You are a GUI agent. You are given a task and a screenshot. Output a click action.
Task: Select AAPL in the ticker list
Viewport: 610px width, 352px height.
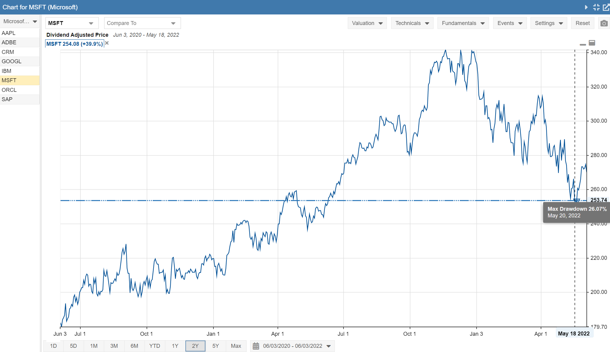20,33
